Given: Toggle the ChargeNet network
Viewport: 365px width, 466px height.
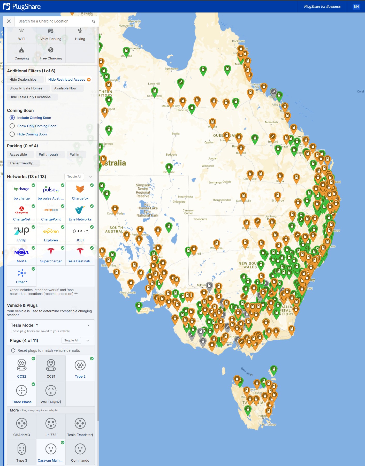Looking at the screenshot, I should click(x=22, y=213).
